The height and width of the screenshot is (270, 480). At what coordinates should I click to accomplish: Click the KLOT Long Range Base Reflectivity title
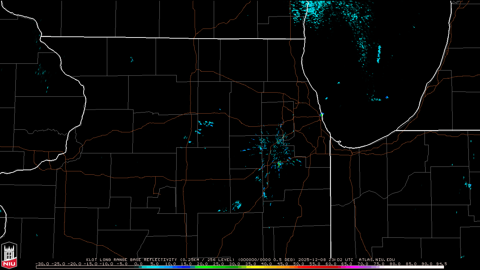[132, 259]
